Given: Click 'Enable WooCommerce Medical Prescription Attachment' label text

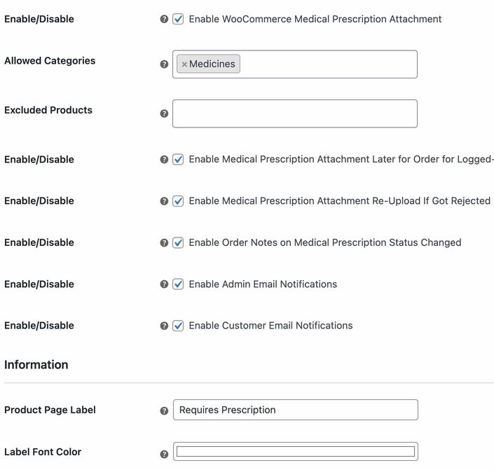Looking at the screenshot, I should click(x=315, y=19).
